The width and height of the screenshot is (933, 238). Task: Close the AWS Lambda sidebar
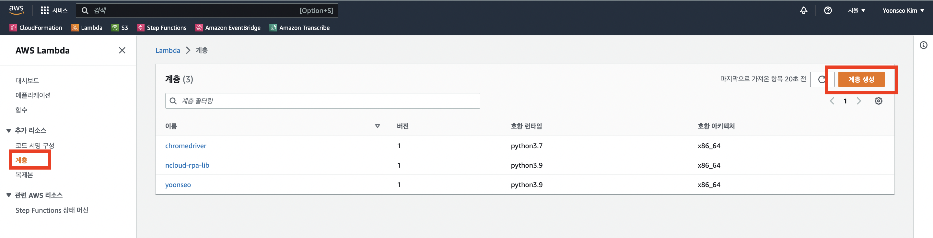pyautogui.click(x=122, y=50)
